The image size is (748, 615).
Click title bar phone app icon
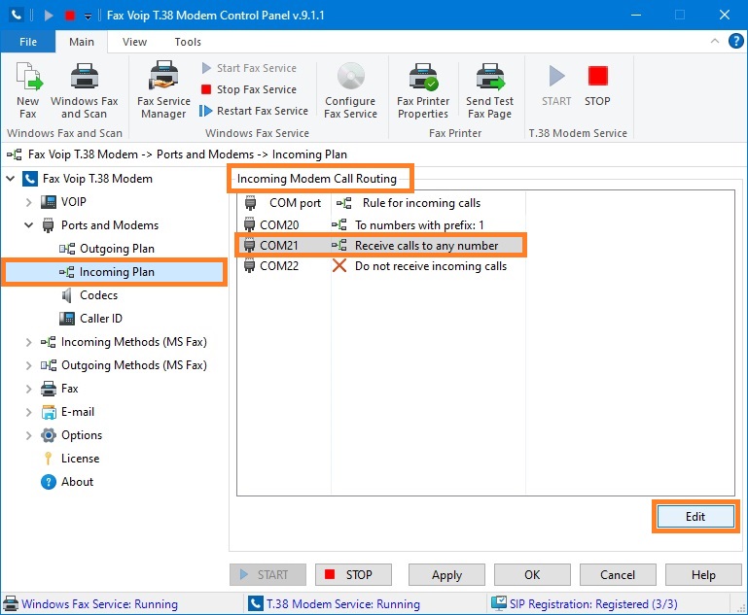tap(17, 16)
